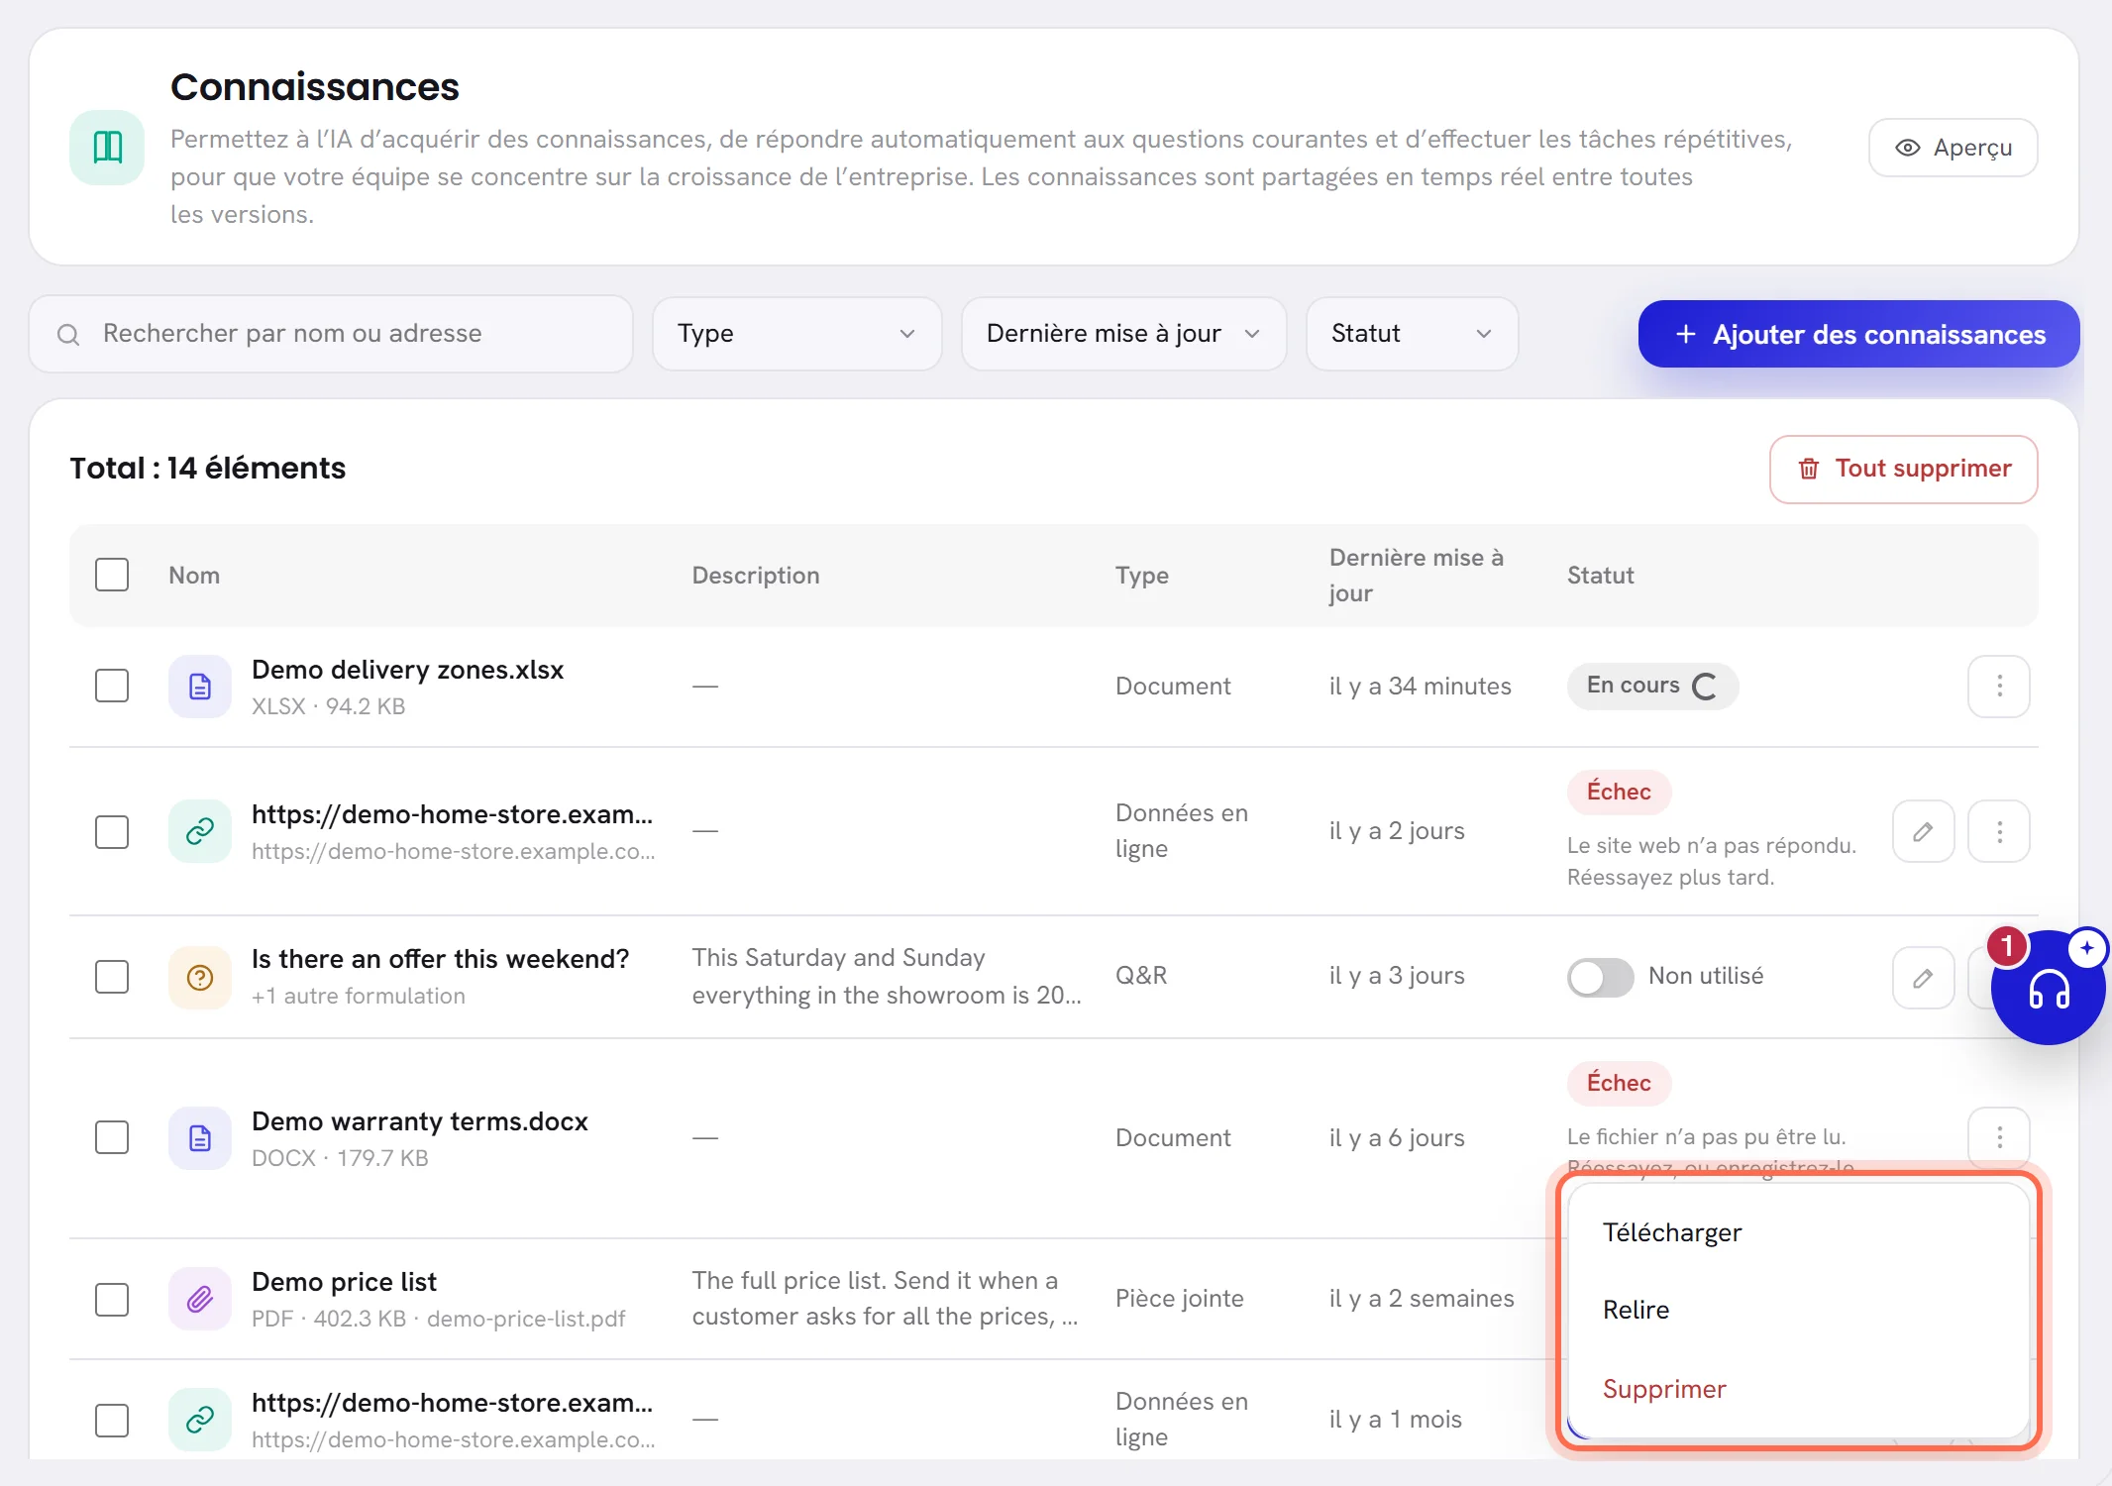Click the 'Tout supprimer' button
Image resolution: width=2112 pixels, height=1486 pixels.
pos(1903,469)
